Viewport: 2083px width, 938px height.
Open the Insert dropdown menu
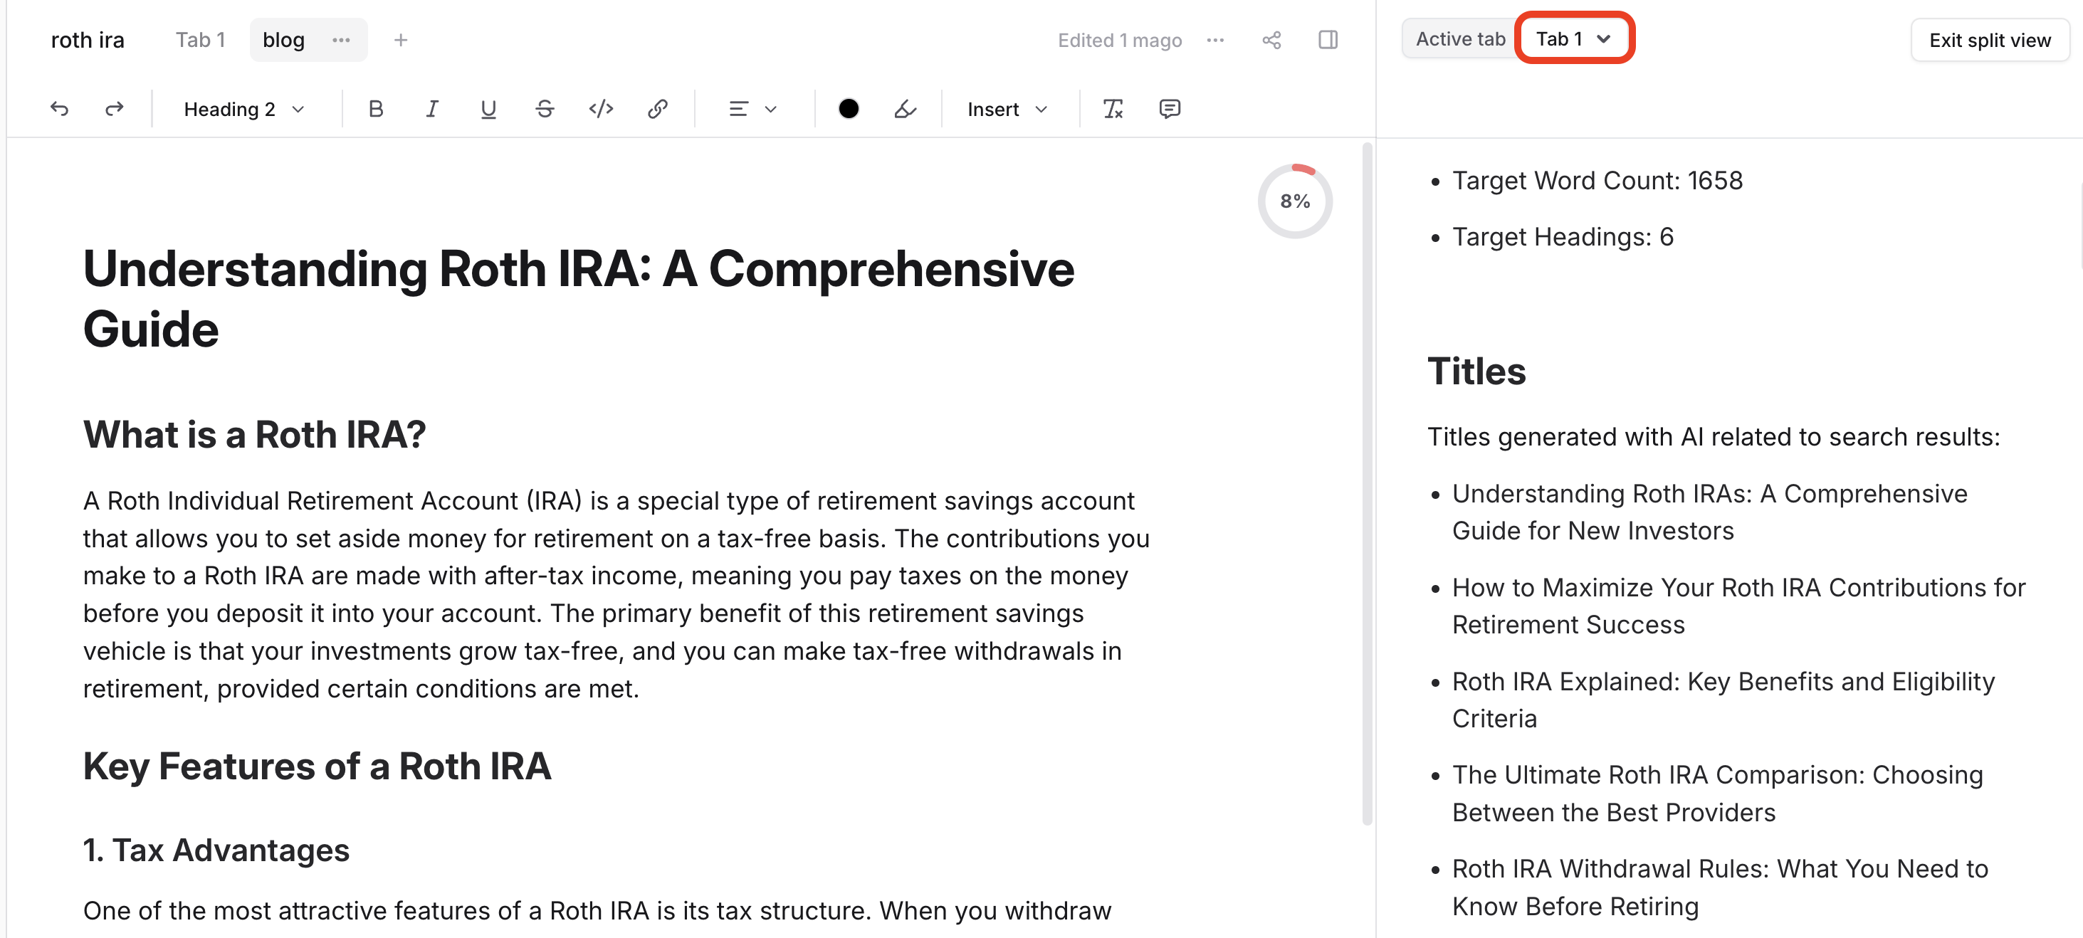[1007, 109]
